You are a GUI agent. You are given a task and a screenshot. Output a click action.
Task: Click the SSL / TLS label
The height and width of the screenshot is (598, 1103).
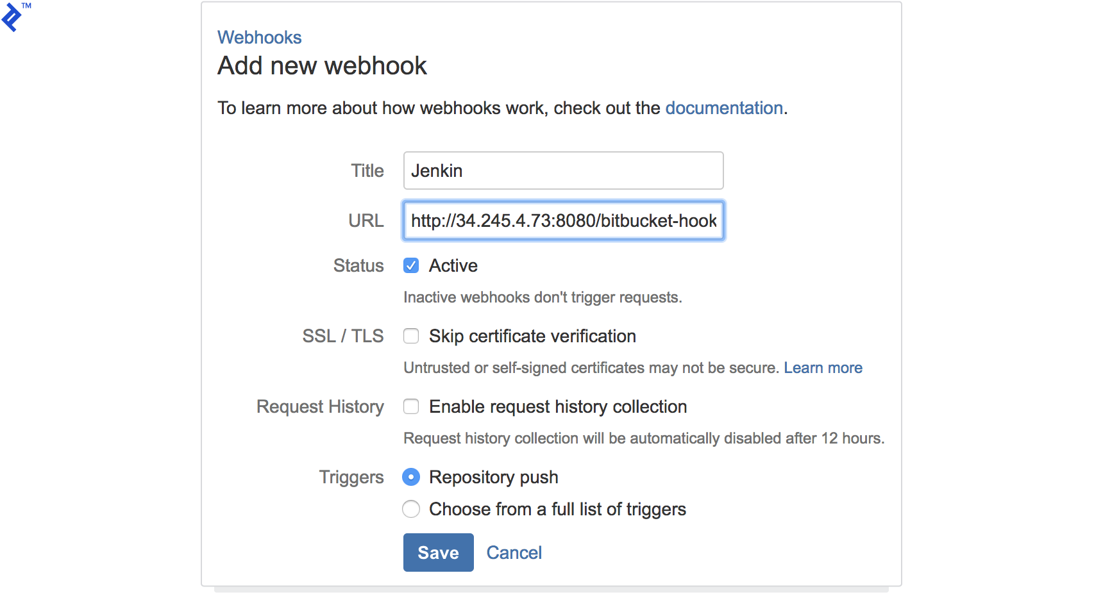(x=342, y=335)
